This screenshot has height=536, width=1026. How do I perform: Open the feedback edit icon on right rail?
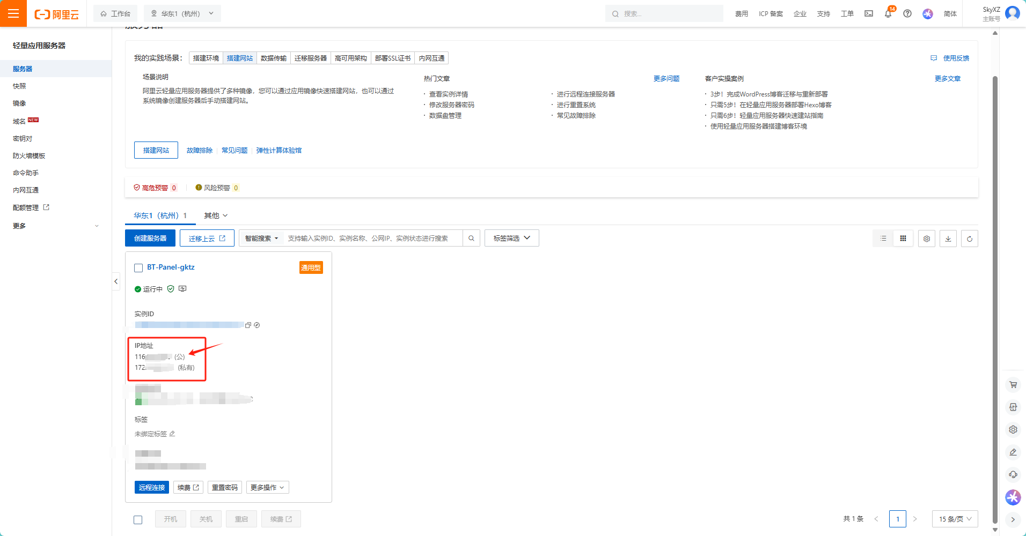click(x=1013, y=452)
